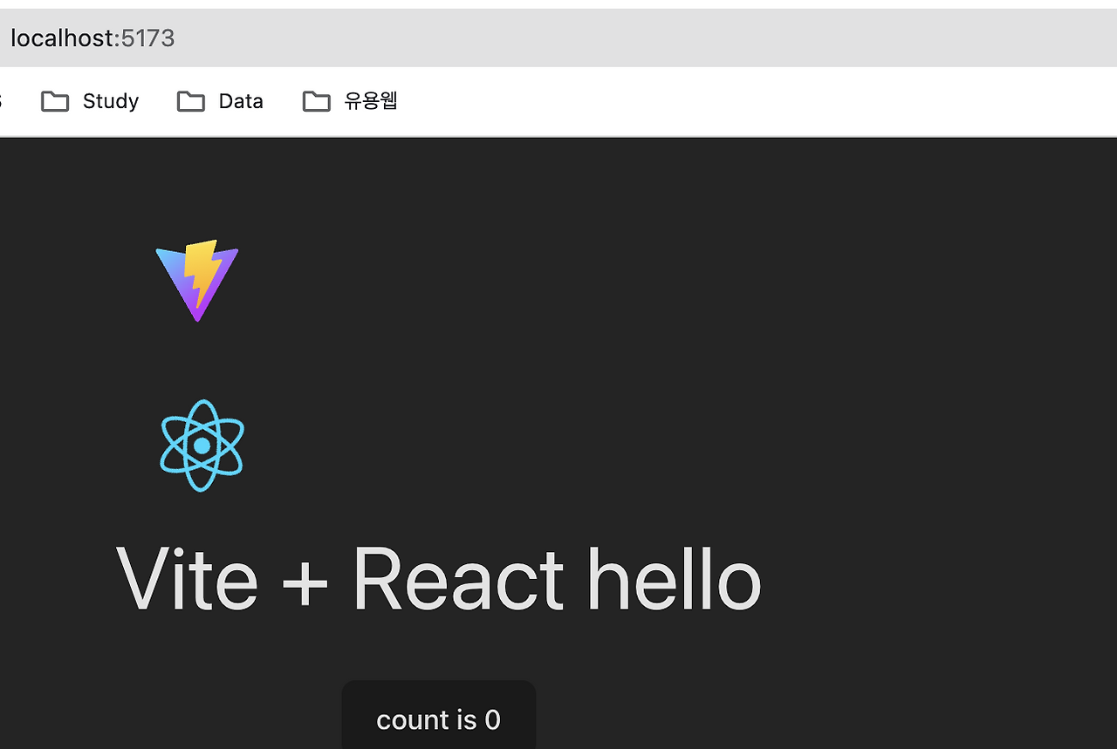Open the Study bookmarks dropdown
The image size is (1117, 749).
coord(90,101)
